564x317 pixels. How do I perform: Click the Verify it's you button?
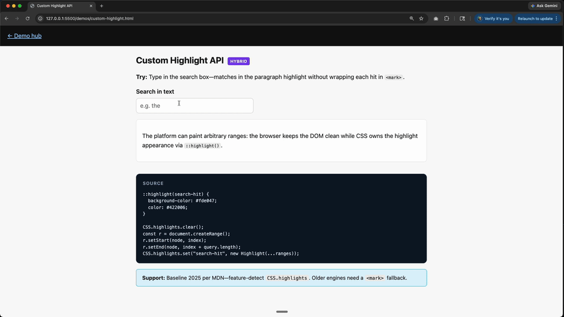pyautogui.click(x=493, y=18)
